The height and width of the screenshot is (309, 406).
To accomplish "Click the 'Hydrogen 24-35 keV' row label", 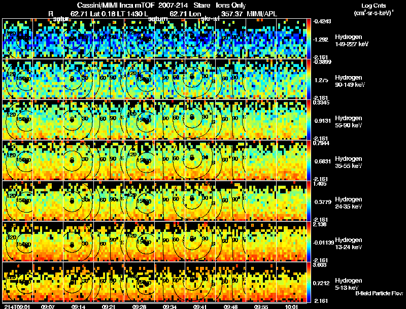I will point(348,203).
